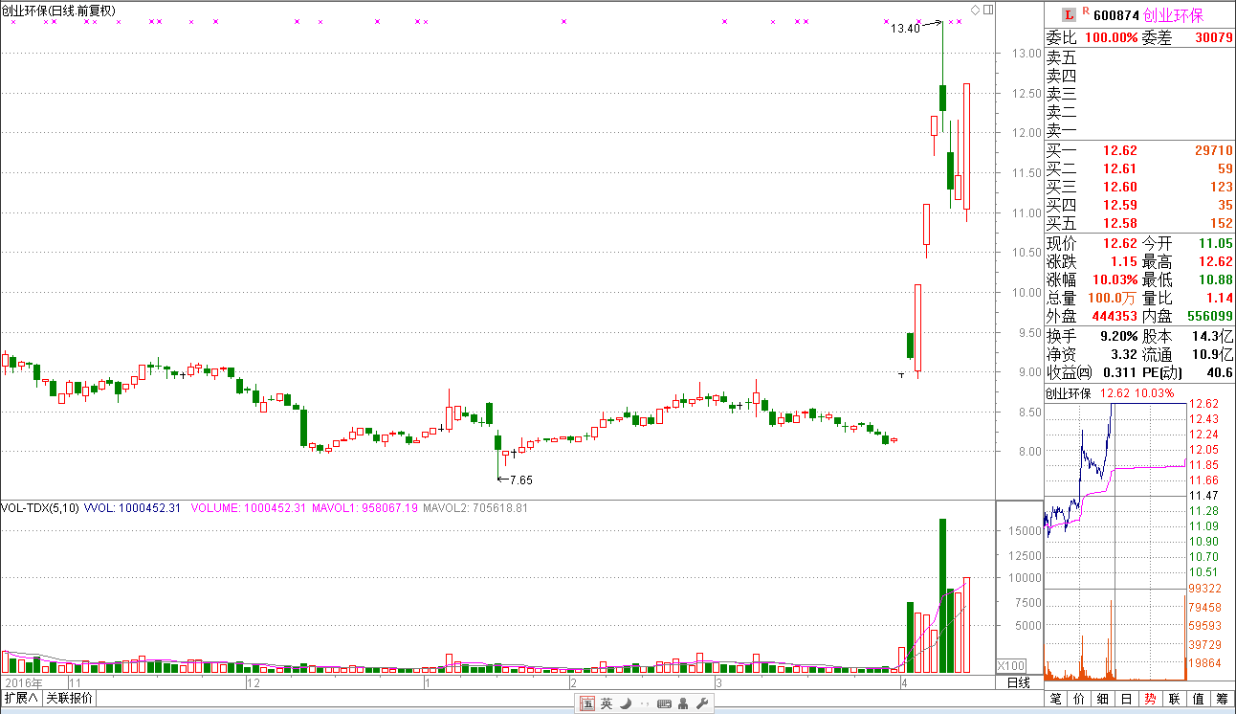Image resolution: width=1236 pixels, height=714 pixels.
Task: Click the 创业环保(日线 前复权) chart title
Action: pos(58,11)
